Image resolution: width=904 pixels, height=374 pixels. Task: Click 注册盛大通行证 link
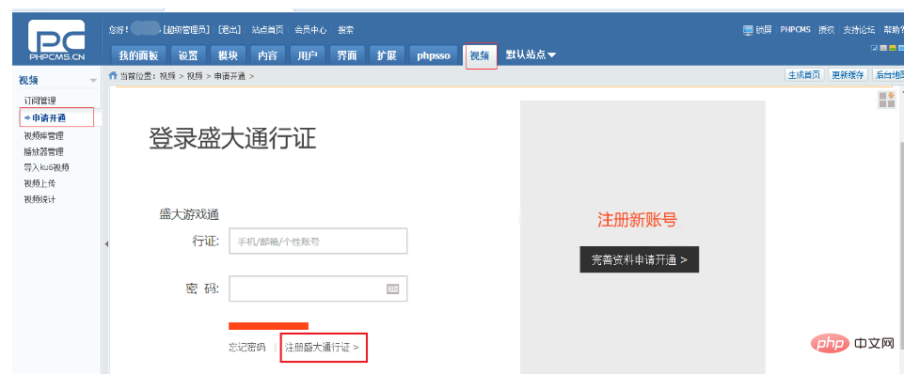[322, 348]
